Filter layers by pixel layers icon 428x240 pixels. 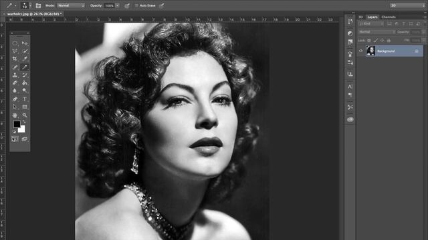click(389, 24)
